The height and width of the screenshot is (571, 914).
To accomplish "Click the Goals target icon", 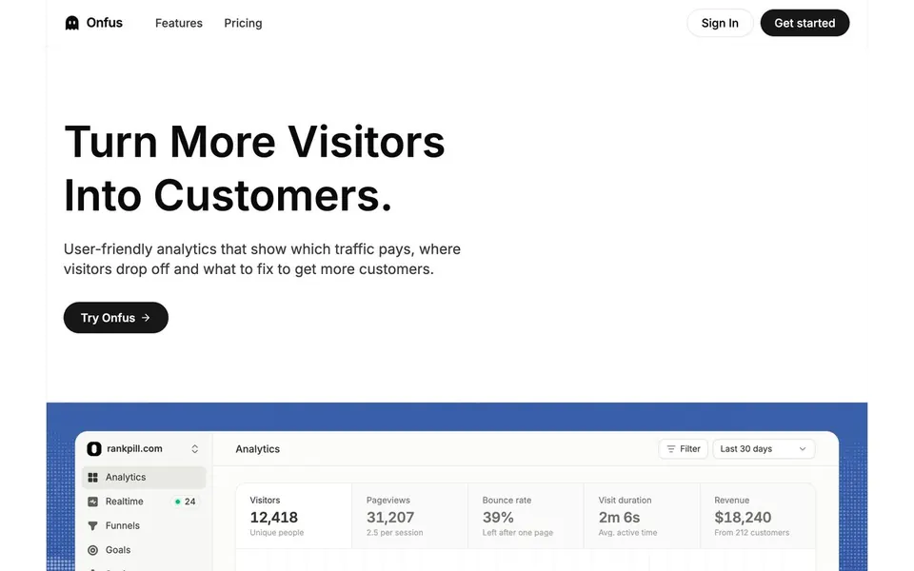I will pos(92,550).
